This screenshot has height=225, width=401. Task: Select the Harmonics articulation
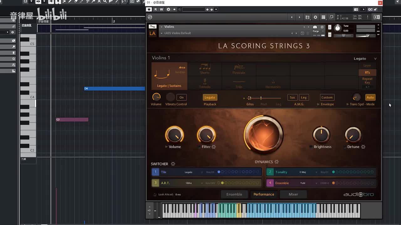tap(273, 83)
